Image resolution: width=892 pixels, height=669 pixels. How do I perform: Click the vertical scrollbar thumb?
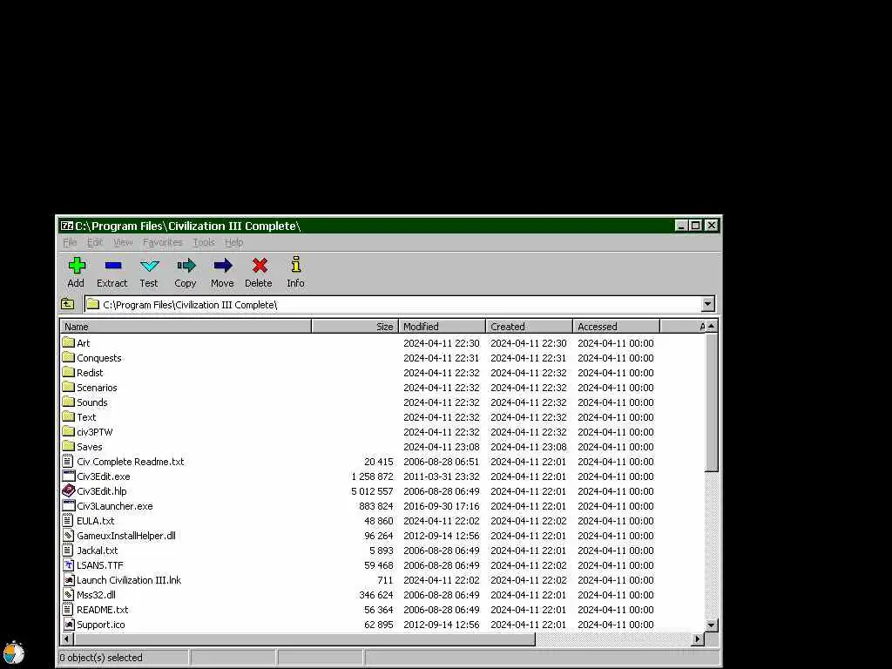point(711,402)
